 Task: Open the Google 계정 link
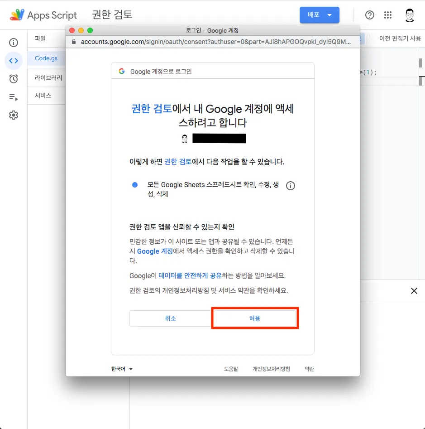(155, 251)
